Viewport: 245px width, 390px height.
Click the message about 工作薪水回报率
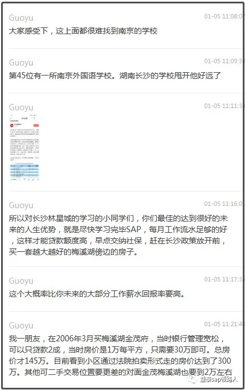click(97, 294)
